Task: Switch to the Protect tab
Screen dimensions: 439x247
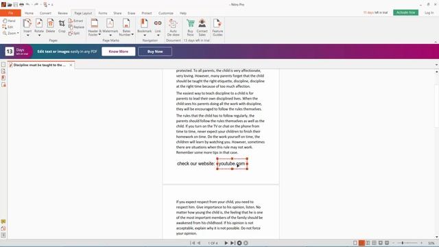Action: point(147,13)
